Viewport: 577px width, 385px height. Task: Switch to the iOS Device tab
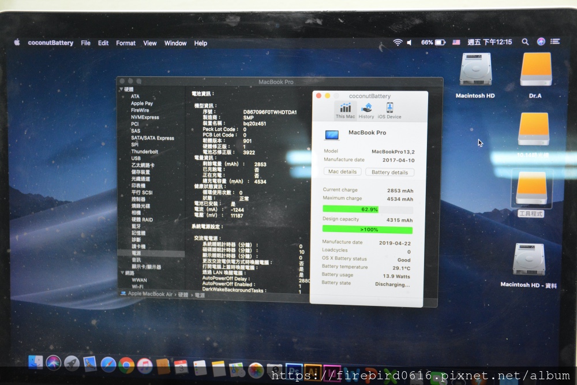[389, 111]
